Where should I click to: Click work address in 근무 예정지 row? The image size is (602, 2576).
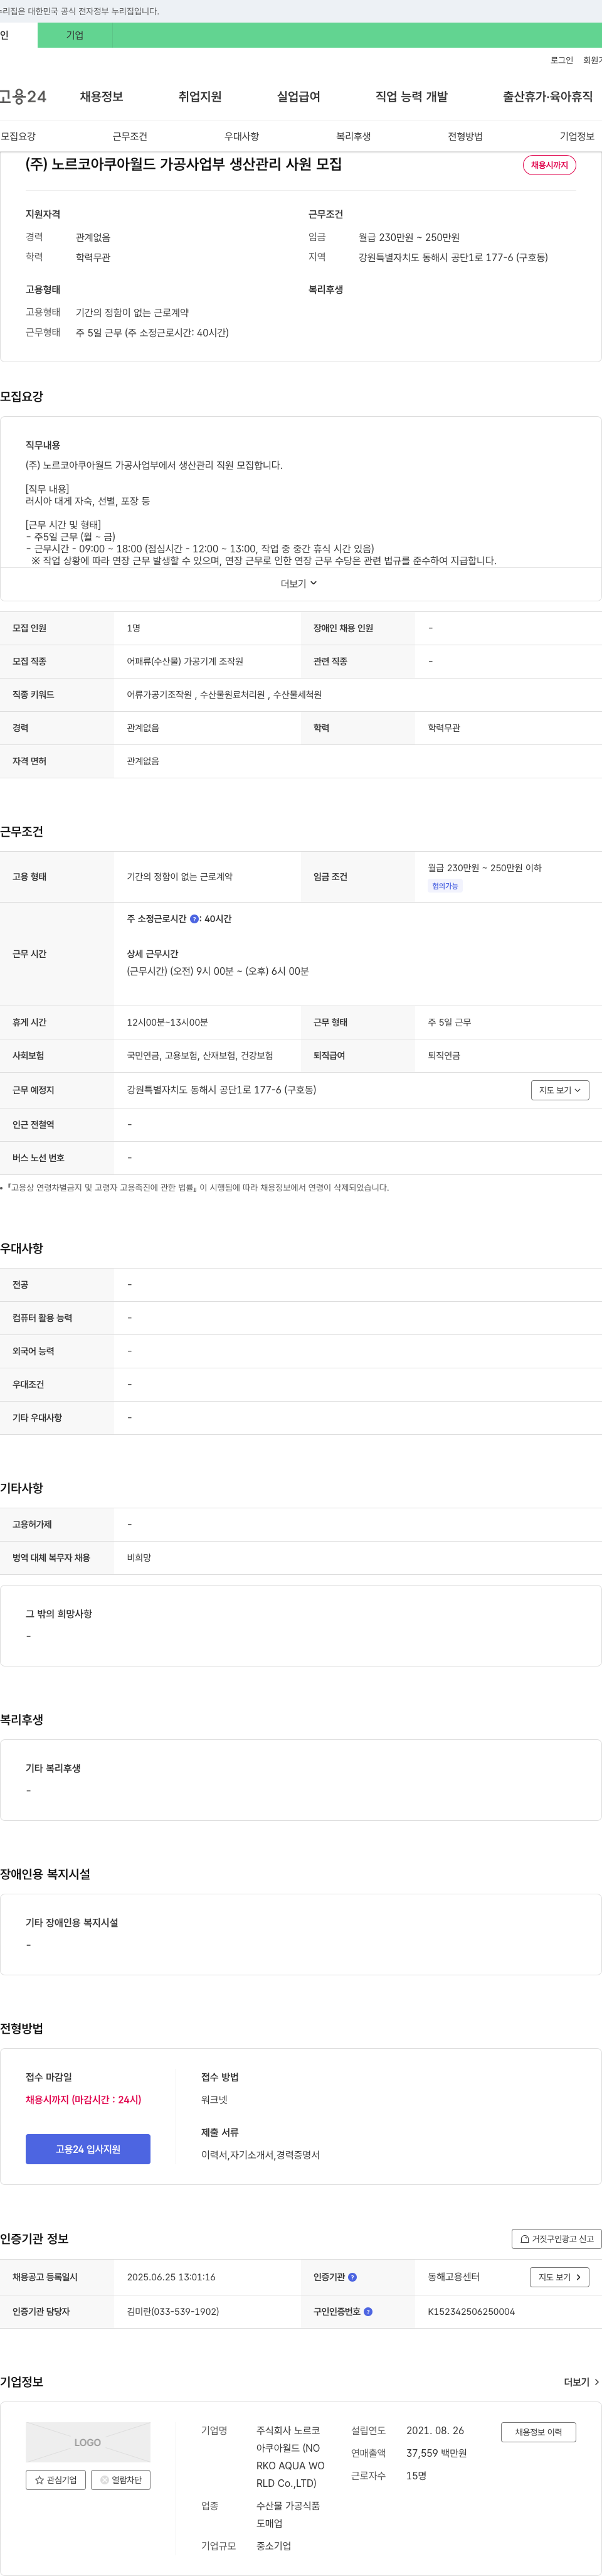221,1090
